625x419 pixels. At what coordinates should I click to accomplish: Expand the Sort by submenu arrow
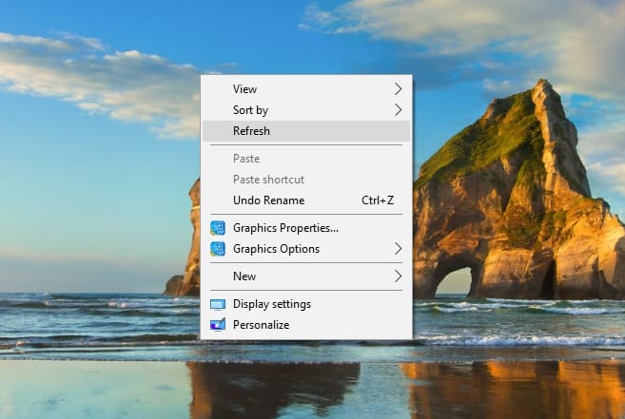398,110
